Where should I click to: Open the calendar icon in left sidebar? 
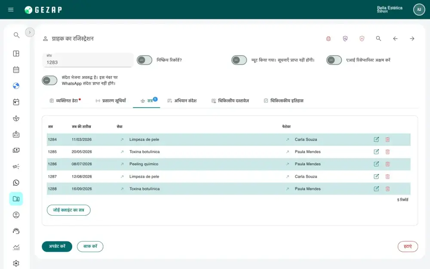16,70
